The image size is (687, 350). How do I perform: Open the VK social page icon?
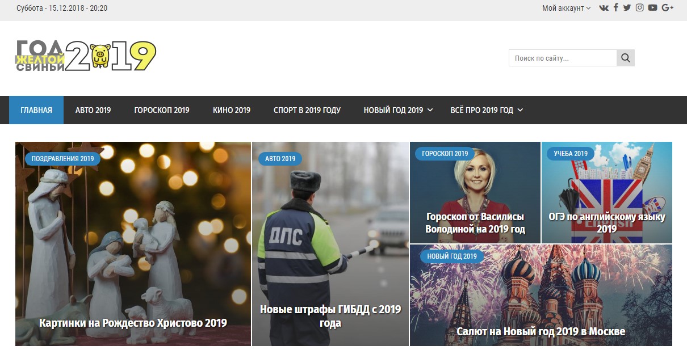pyautogui.click(x=604, y=8)
